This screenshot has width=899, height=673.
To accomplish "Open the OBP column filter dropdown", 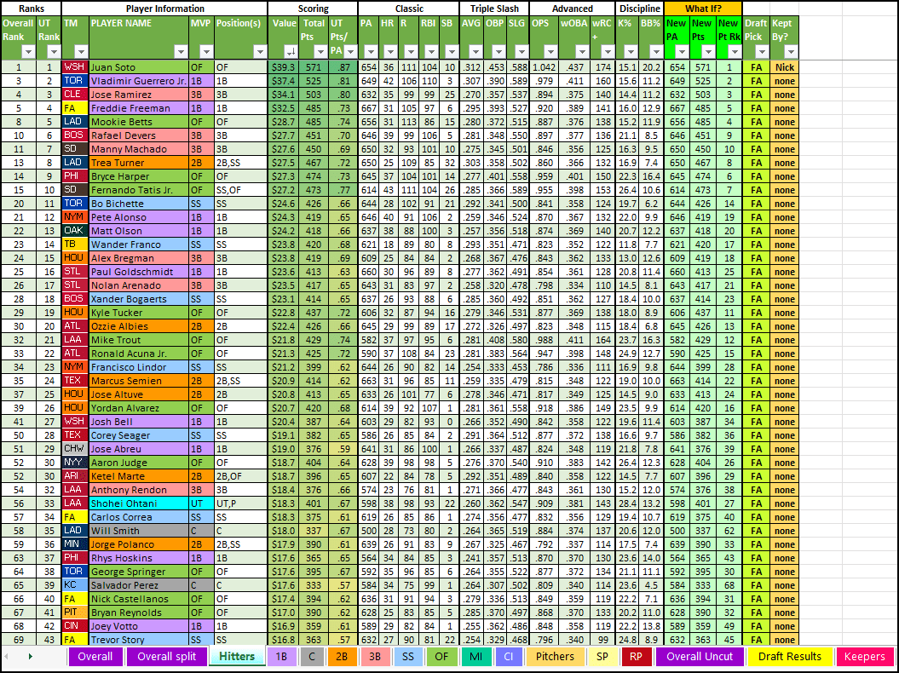I will point(498,52).
